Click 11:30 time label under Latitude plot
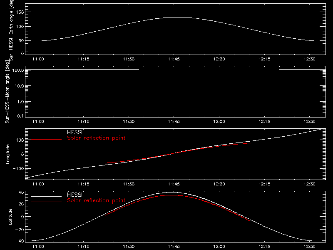The width and height of the screenshot is (333, 250). [x=129, y=246]
